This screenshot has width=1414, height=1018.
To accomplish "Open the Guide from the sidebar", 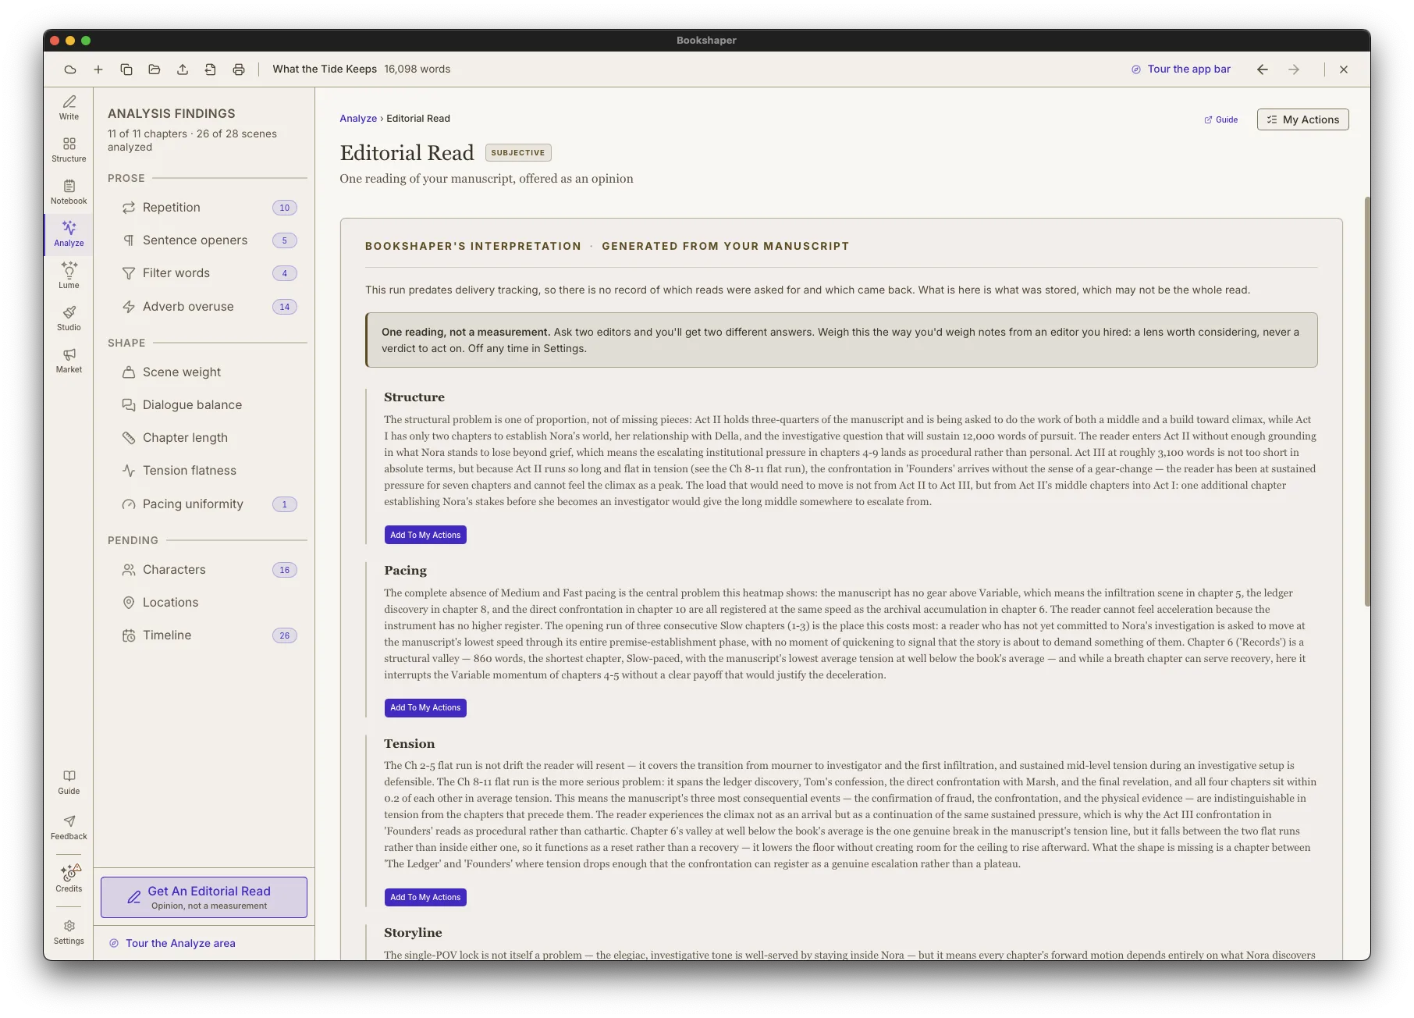I will [69, 782].
